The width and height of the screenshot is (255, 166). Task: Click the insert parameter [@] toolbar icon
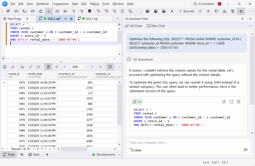(16, 11)
